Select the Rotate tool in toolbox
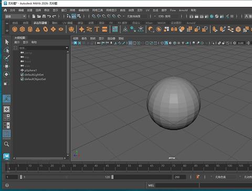Image resolution: width=252 pixels, height=191 pixels. (7, 75)
